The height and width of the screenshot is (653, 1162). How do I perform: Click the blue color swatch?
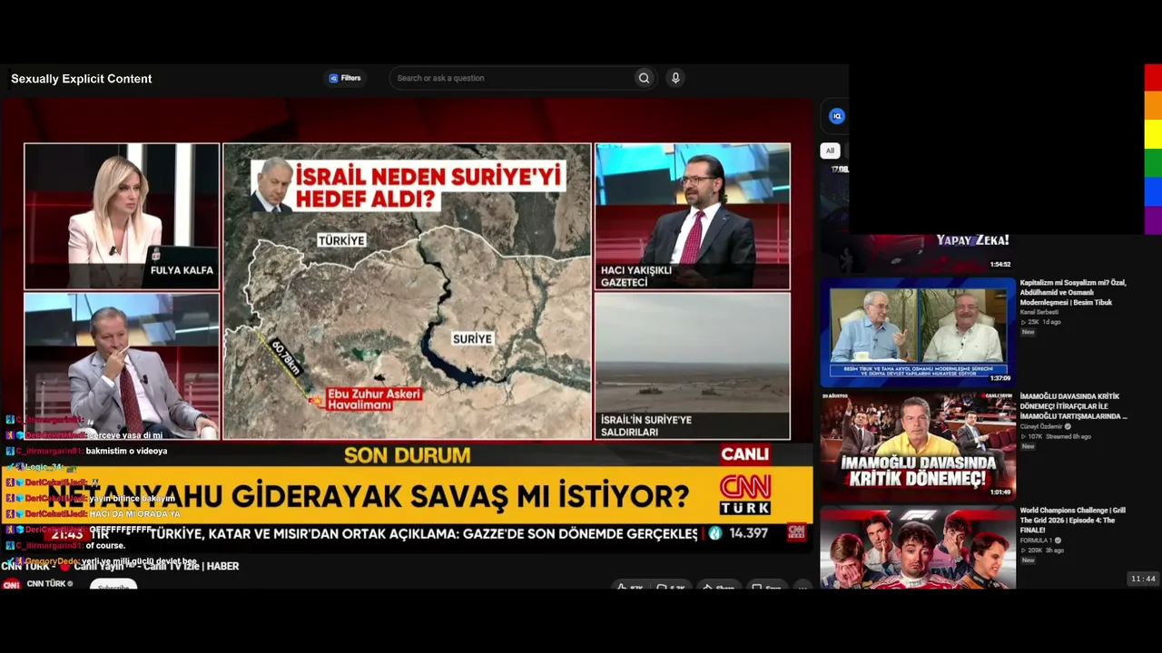pyautogui.click(x=1153, y=191)
